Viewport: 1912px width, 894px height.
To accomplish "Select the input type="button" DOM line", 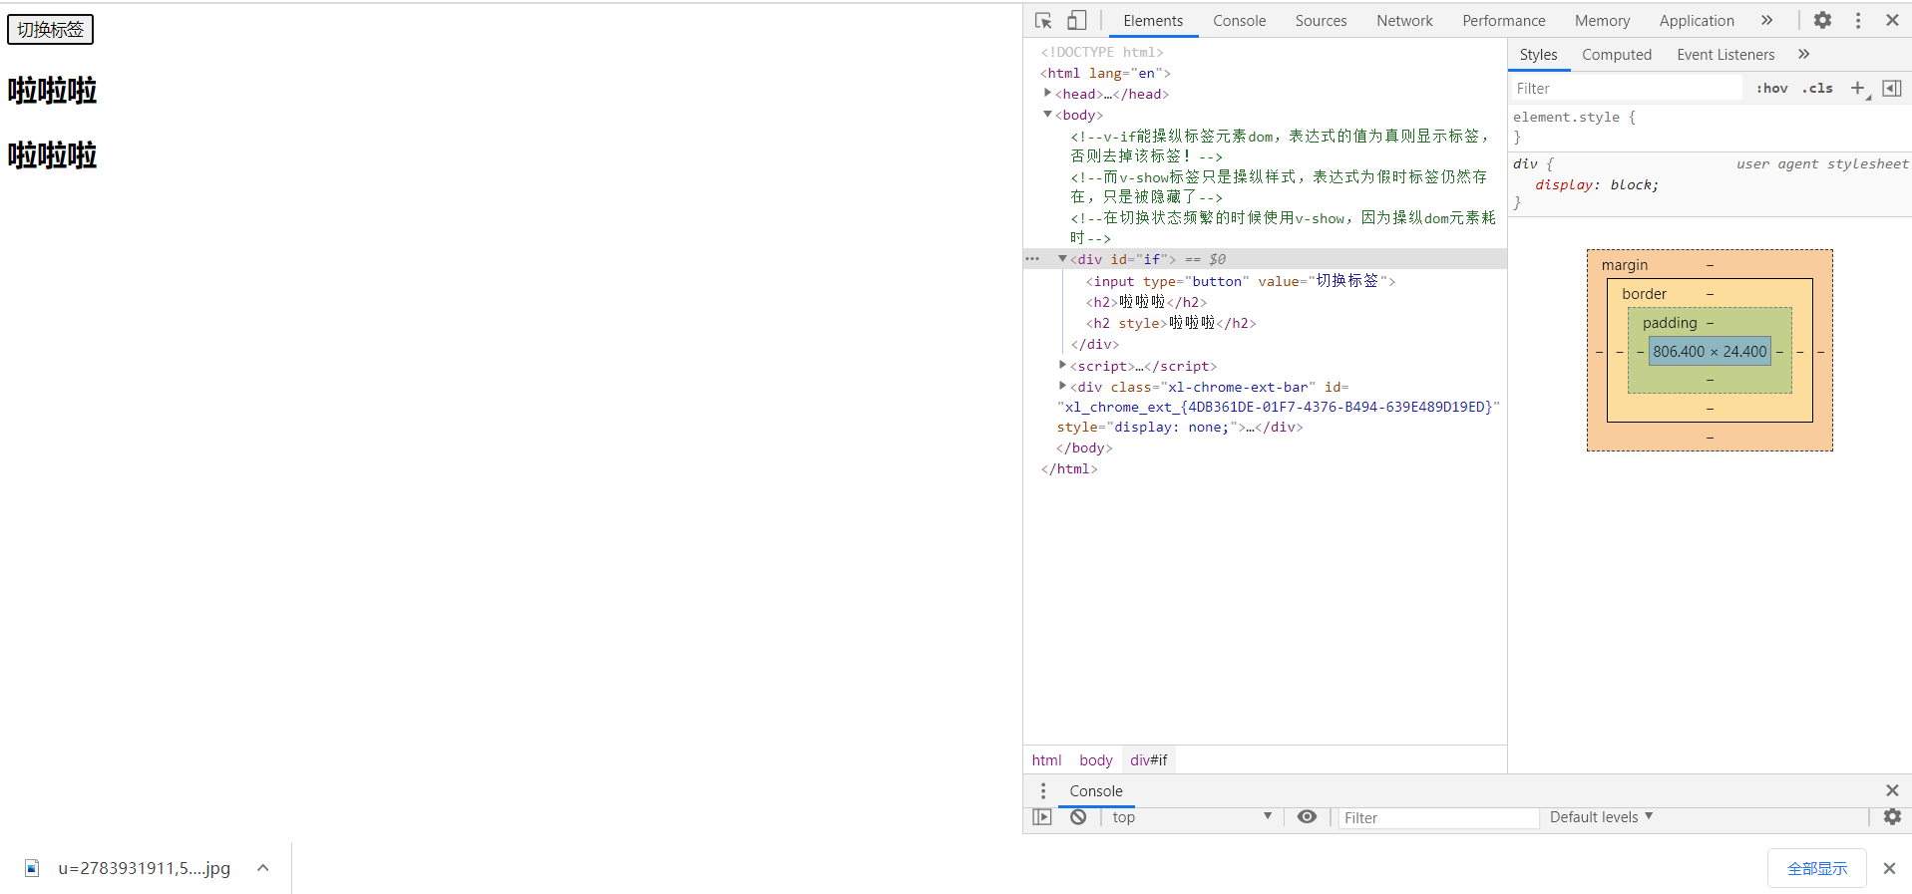I will pos(1241,281).
